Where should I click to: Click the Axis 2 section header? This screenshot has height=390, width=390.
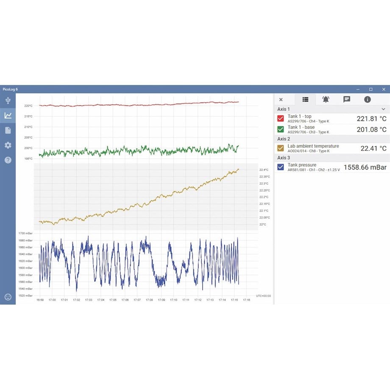click(332, 139)
